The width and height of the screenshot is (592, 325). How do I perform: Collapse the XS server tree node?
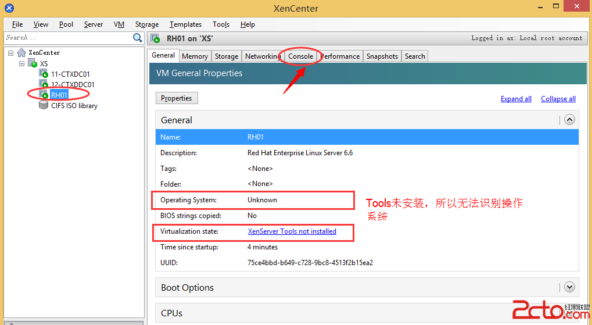click(22, 63)
